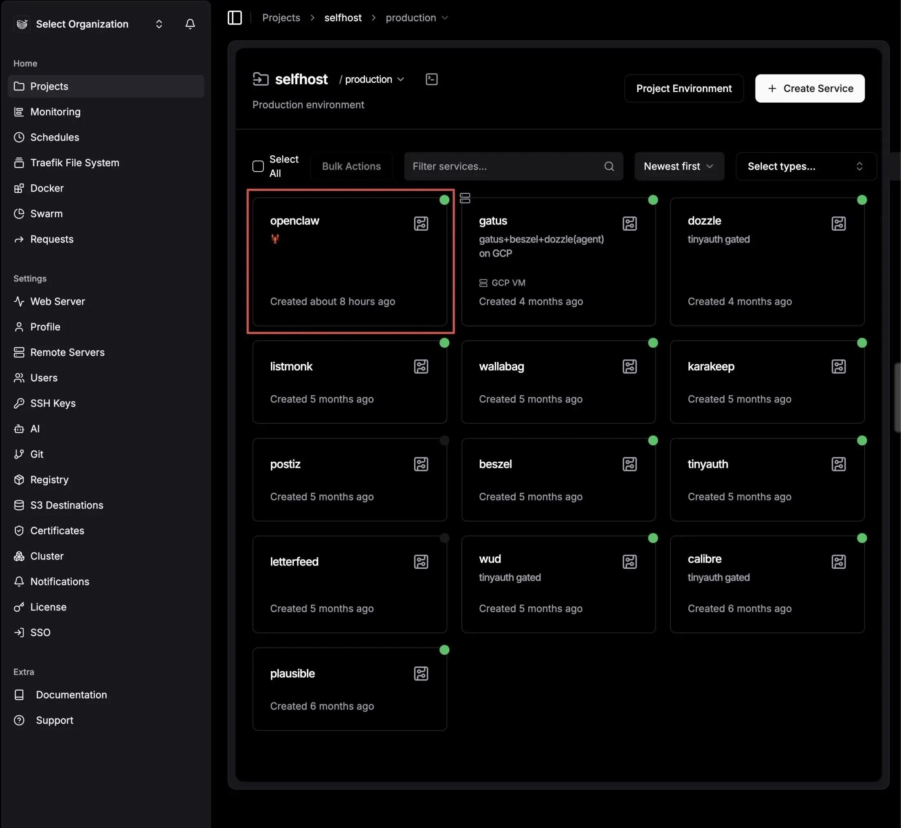Toggle the sidebar panel icon
The width and height of the screenshot is (901, 828).
coord(235,18)
